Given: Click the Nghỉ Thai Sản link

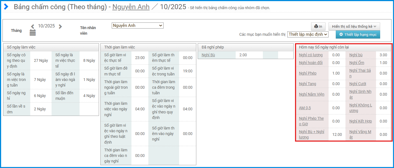Looking at the screenshot, I should 360,73.
